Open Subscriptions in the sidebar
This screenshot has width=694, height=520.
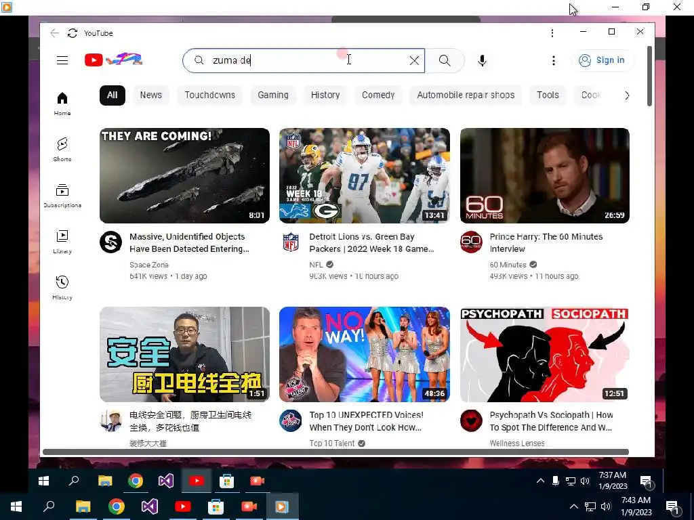tap(62, 196)
